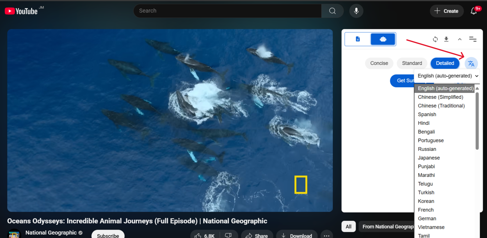Select the Standard summary option
Viewport: 487px width, 238px height.
coord(412,63)
